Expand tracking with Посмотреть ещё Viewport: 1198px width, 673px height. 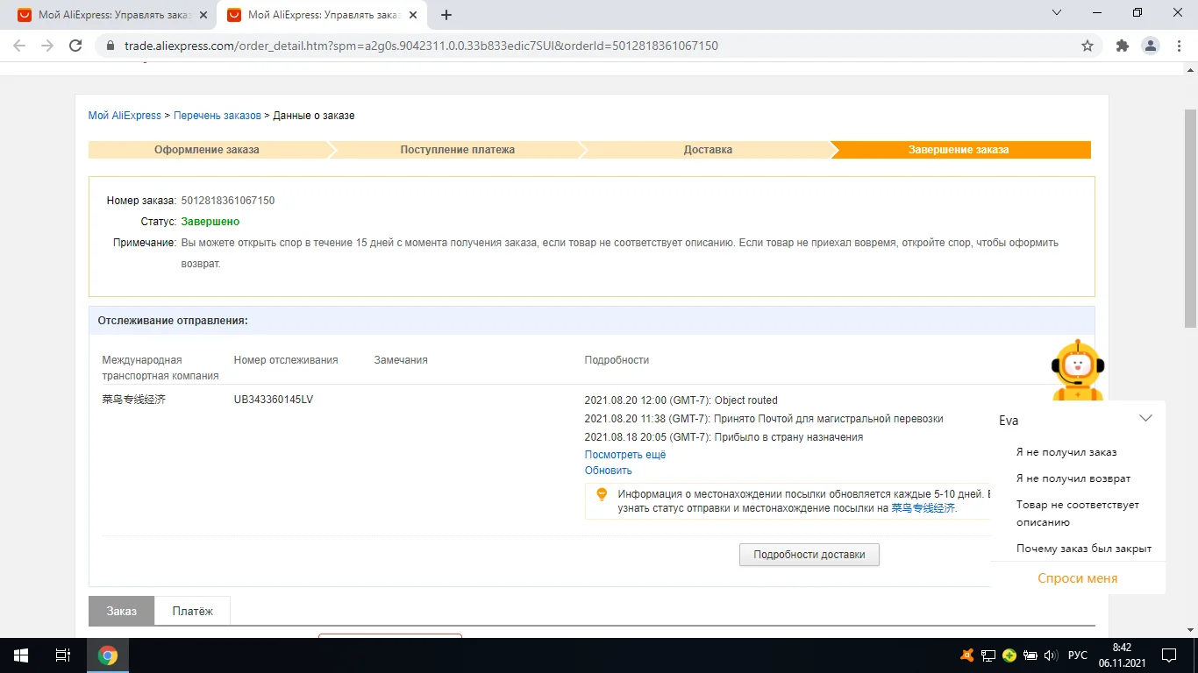(x=625, y=455)
